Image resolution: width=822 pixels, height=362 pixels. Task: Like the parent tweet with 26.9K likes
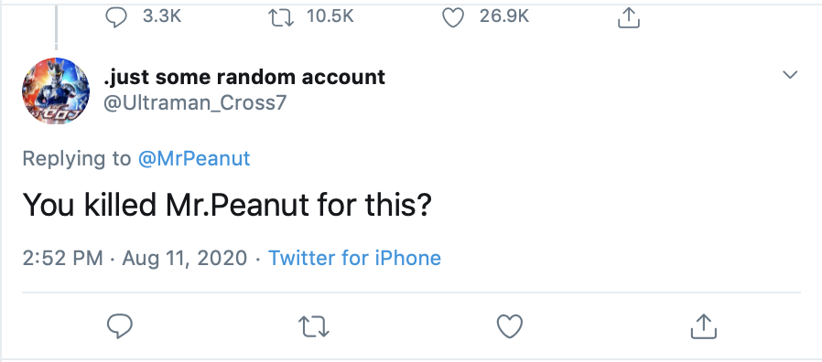point(453,18)
